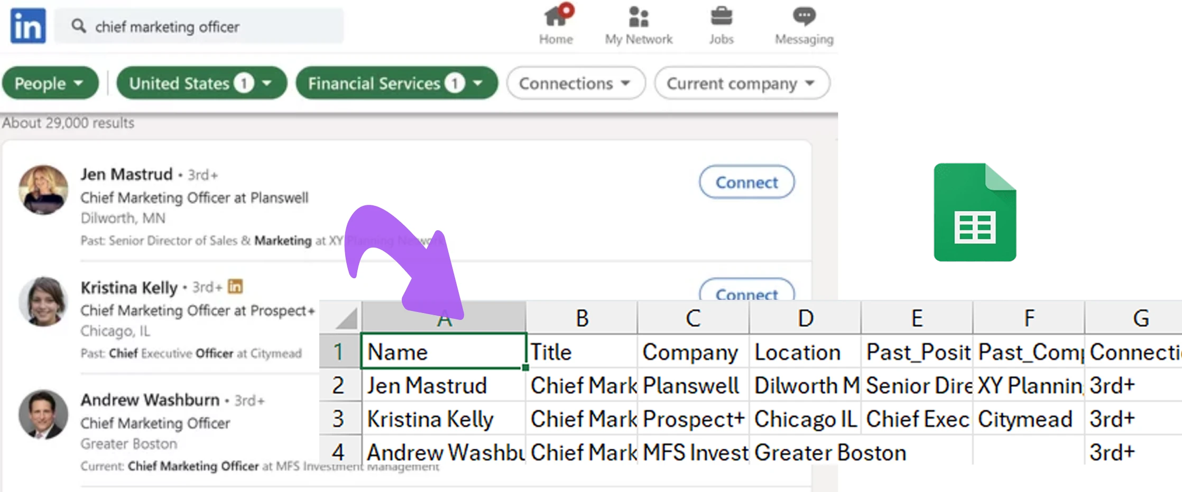Click the Google Sheets file icon
This screenshot has width=1182, height=492.
pos(975,212)
